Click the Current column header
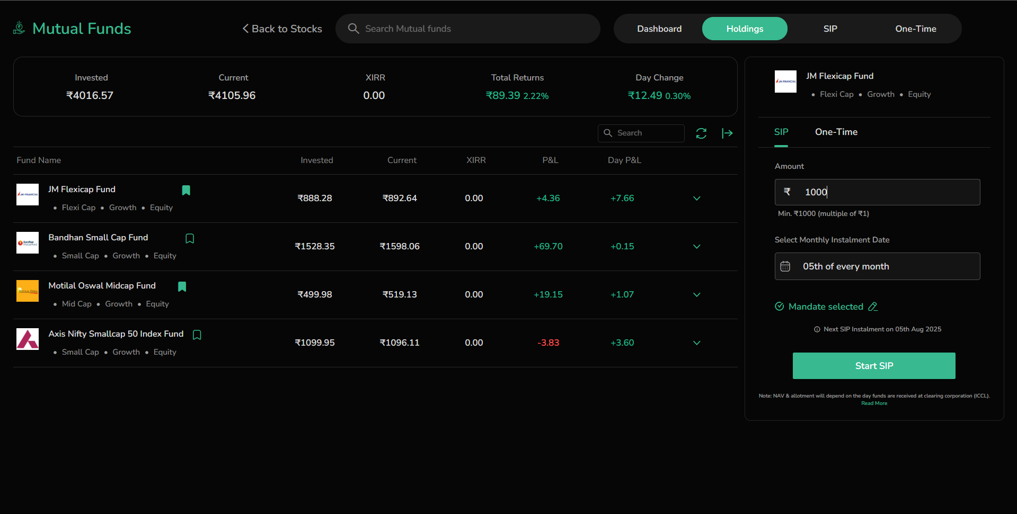1017x514 pixels. 402,160
